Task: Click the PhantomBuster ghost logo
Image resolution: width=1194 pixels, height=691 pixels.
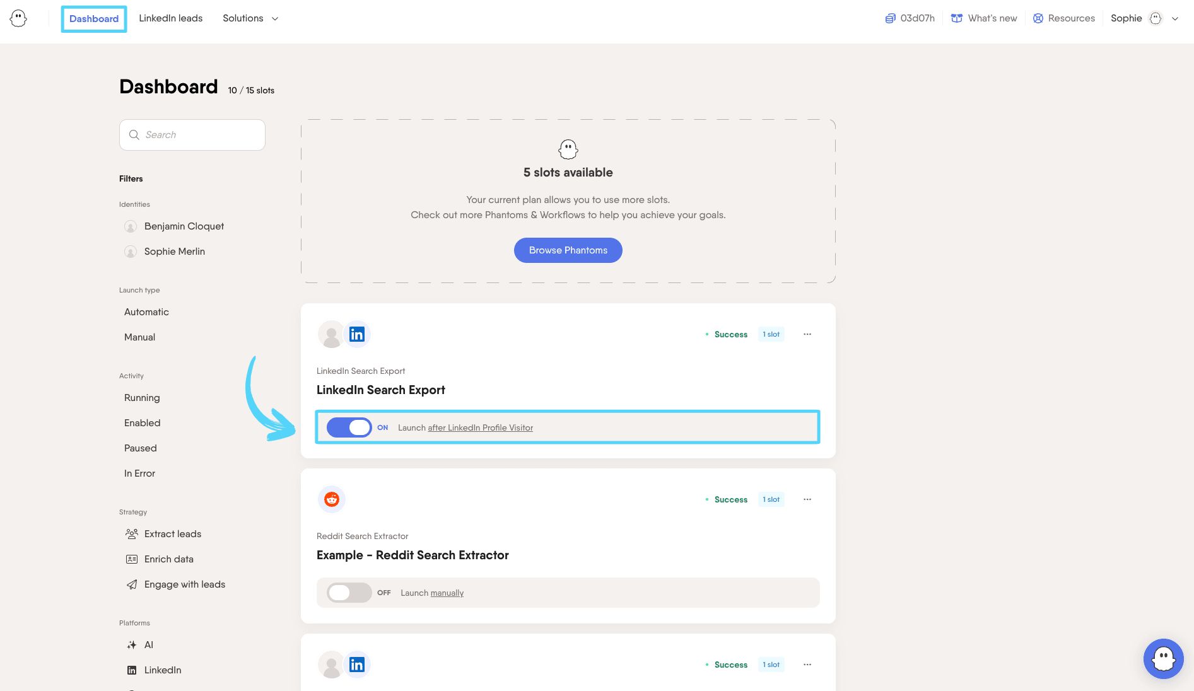Action: (19, 18)
